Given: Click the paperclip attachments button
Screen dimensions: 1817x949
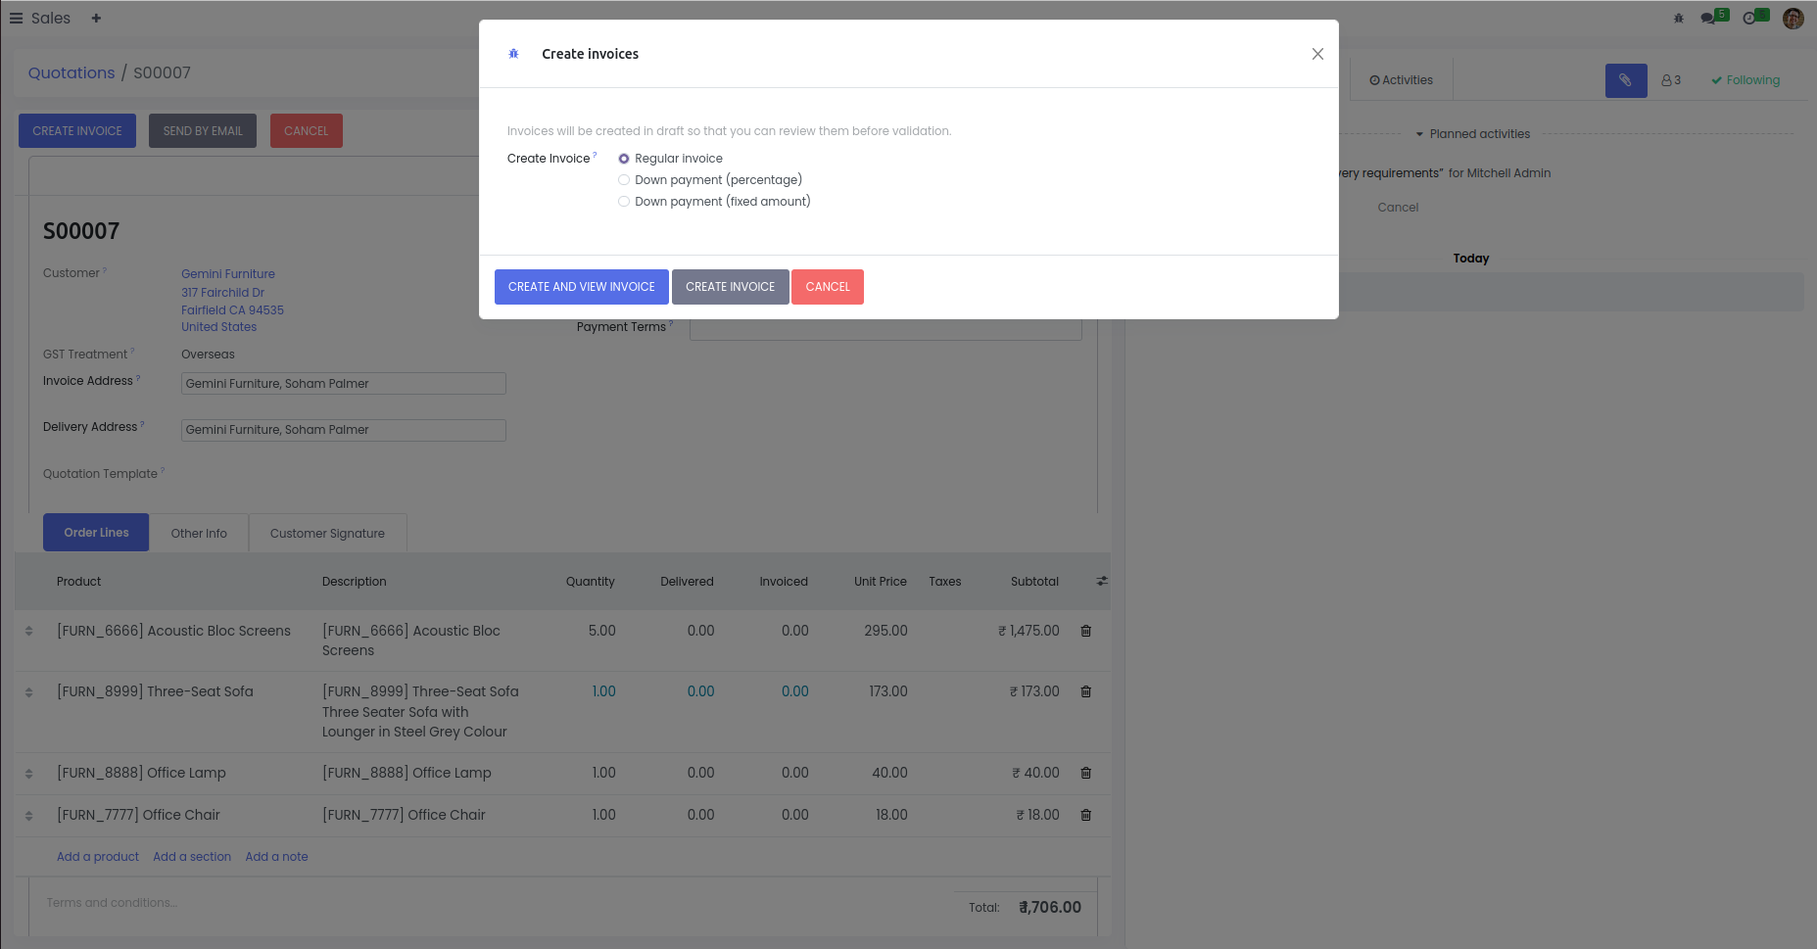Looking at the screenshot, I should (x=1625, y=80).
